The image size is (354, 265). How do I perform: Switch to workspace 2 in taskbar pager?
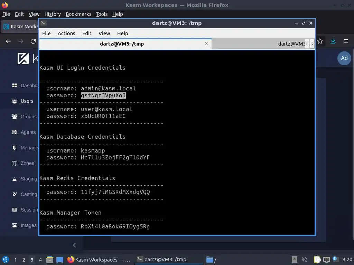pyautogui.click(x=24, y=260)
